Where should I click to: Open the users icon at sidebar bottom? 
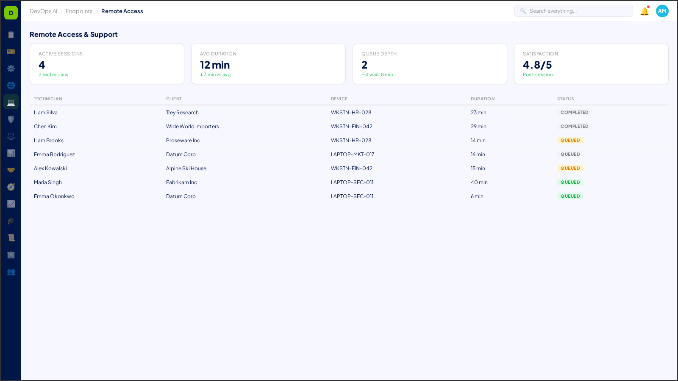[x=11, y=272]
